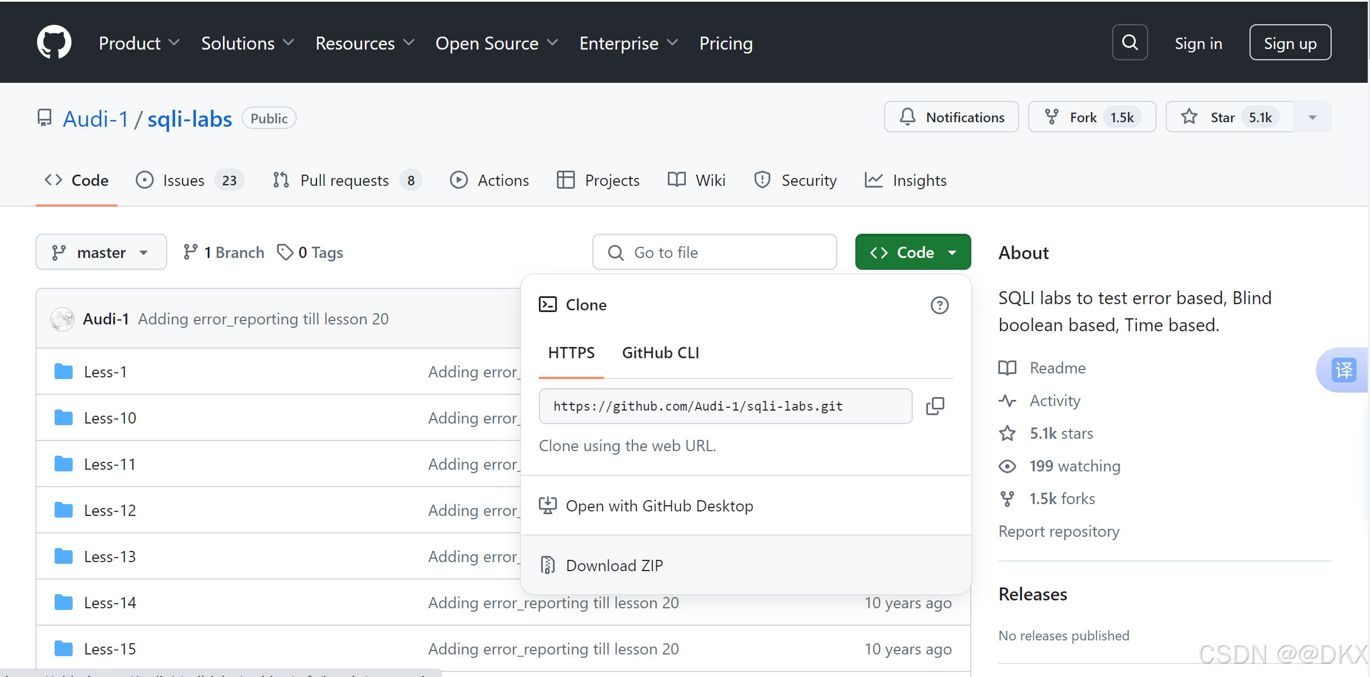This screenshot has width=1370, height=677.
Task: Click the Sign up button
Action: pos(1290,42)
